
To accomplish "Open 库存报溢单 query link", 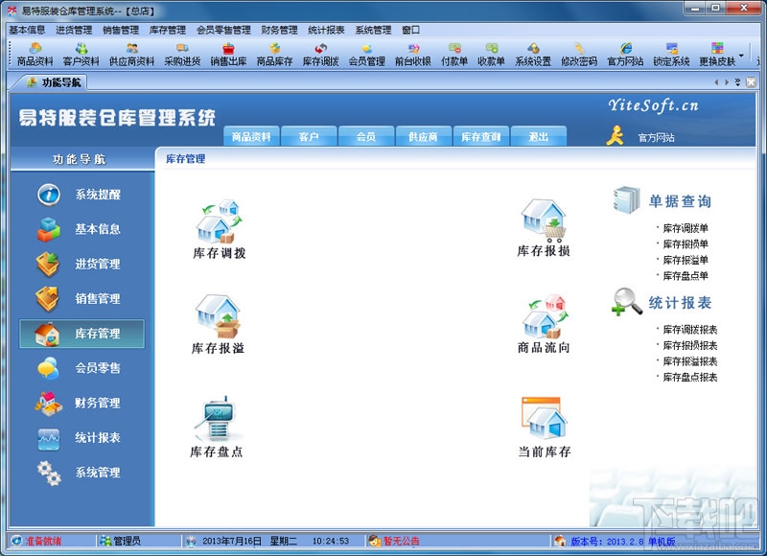I will point(686,260).
